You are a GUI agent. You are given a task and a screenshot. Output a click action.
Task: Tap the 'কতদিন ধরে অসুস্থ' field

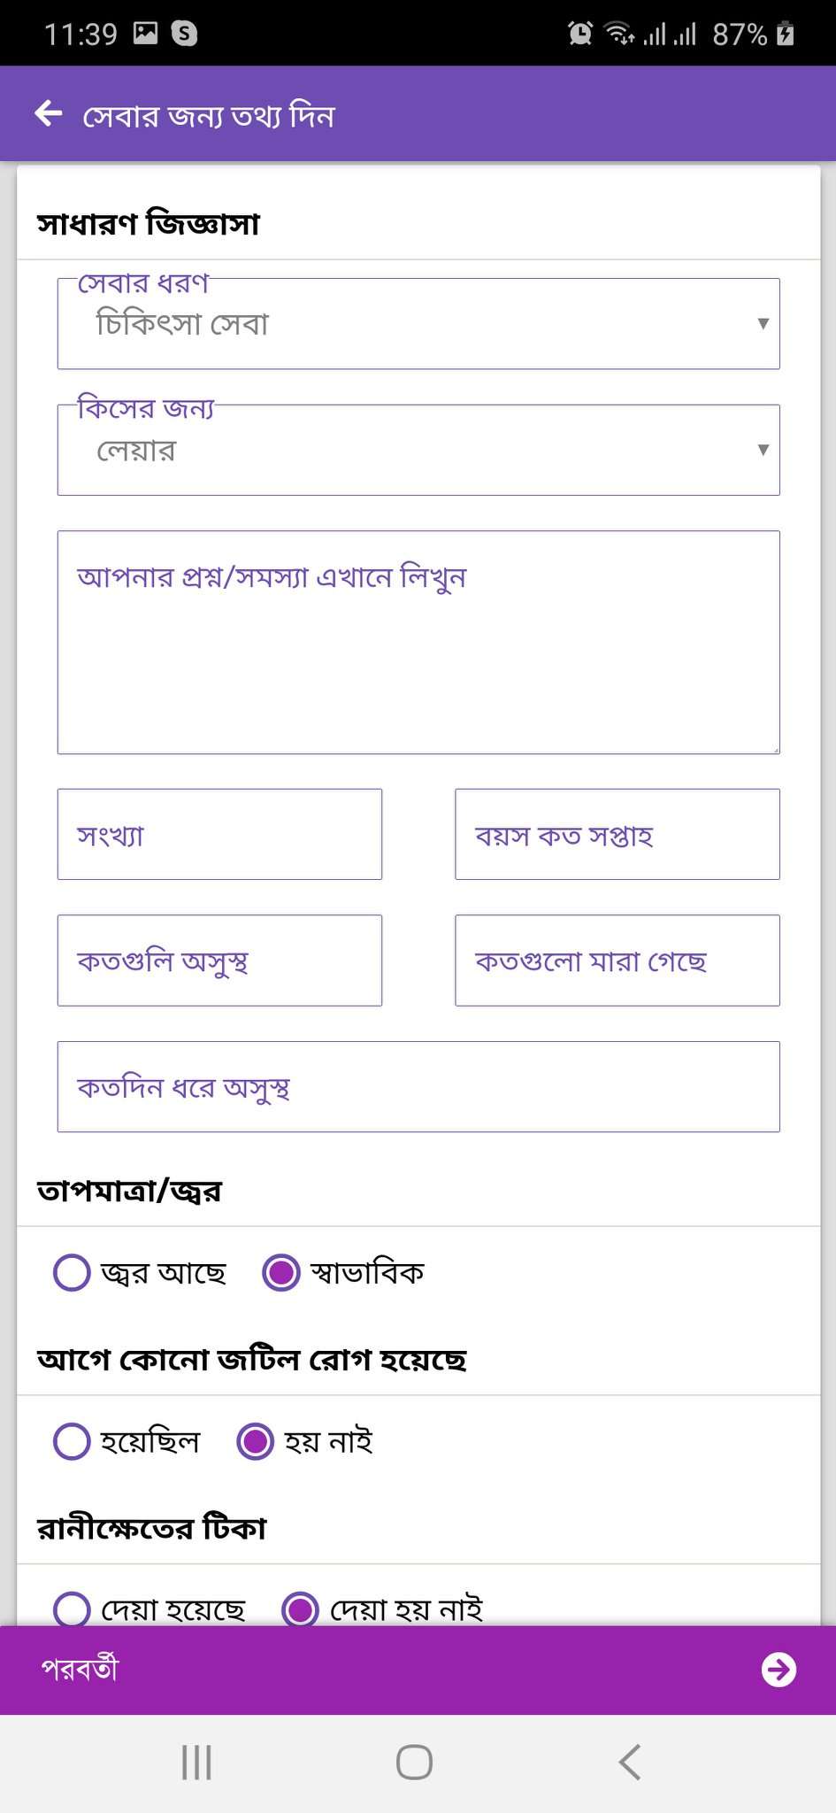click(x=418, y=1086)
